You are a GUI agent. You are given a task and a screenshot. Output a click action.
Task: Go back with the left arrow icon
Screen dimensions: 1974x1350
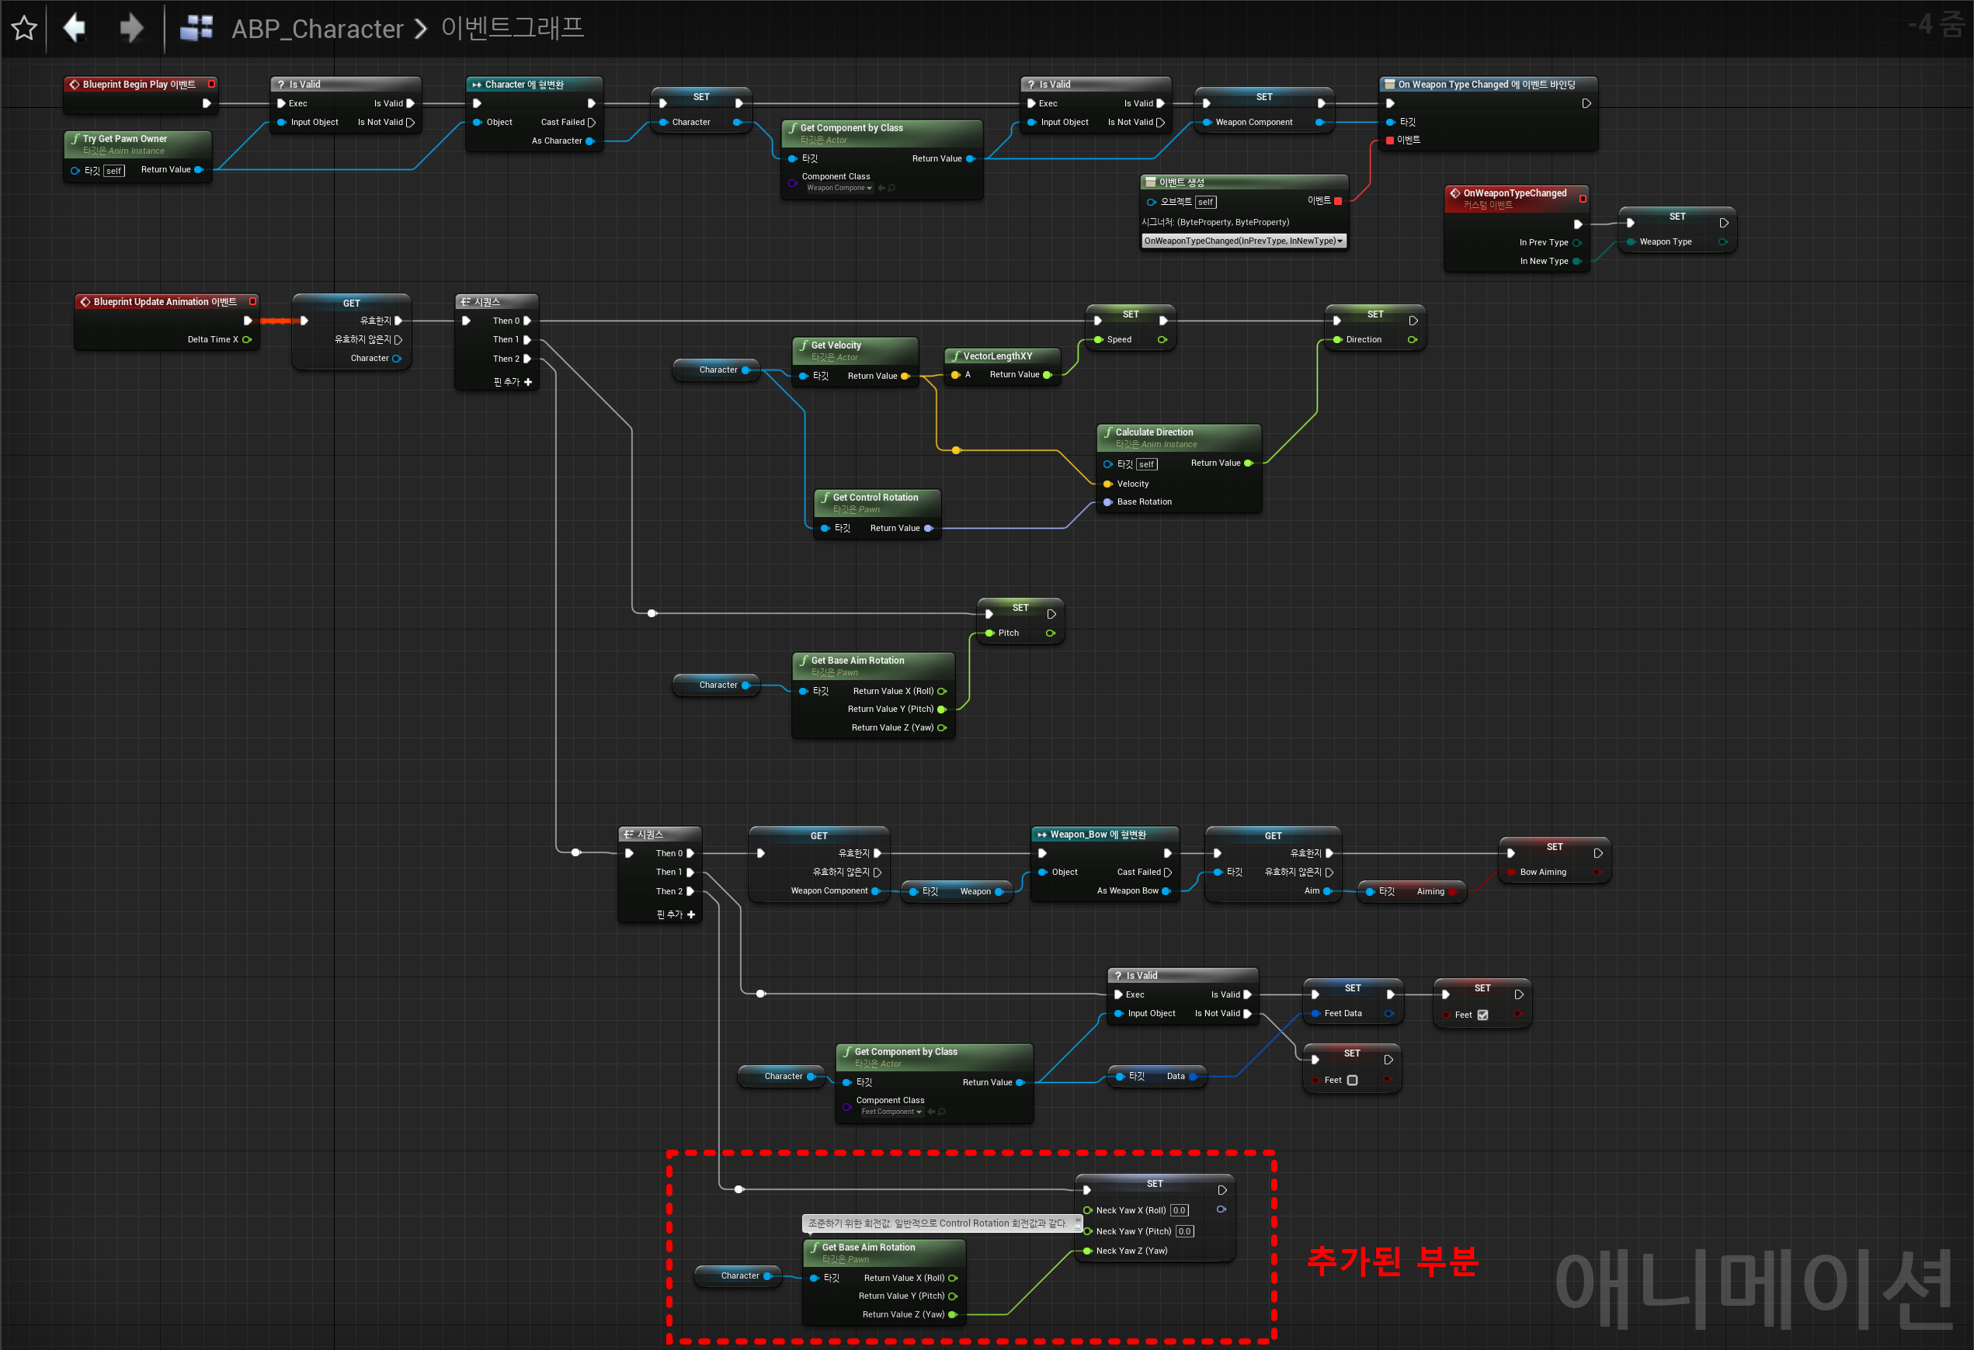coord(75,28)
